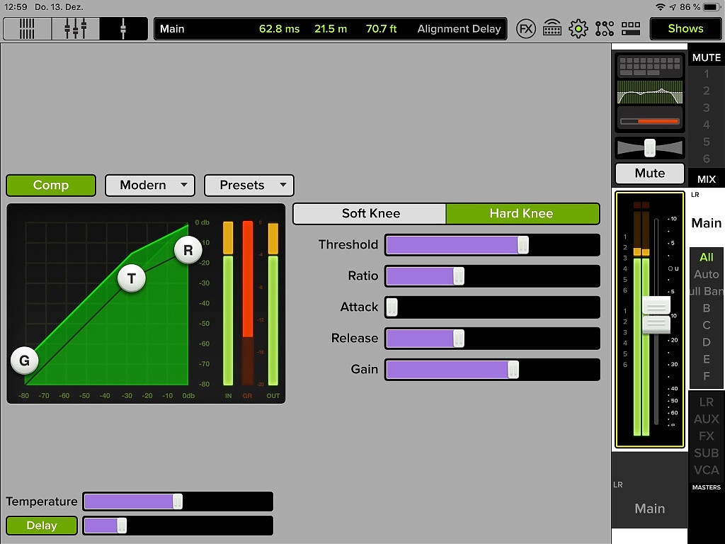Open the Shows menu
The image size is (725, 544).
coord(685,29)
